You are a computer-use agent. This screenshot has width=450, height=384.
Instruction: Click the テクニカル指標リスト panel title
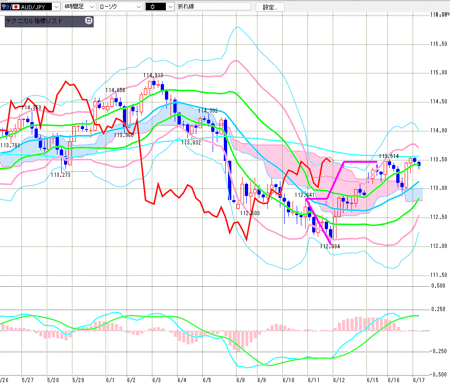[34, 21]
